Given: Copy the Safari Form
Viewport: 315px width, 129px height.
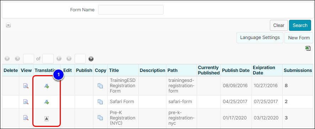Looking at the screenshot, I should [x=100, y=102].
